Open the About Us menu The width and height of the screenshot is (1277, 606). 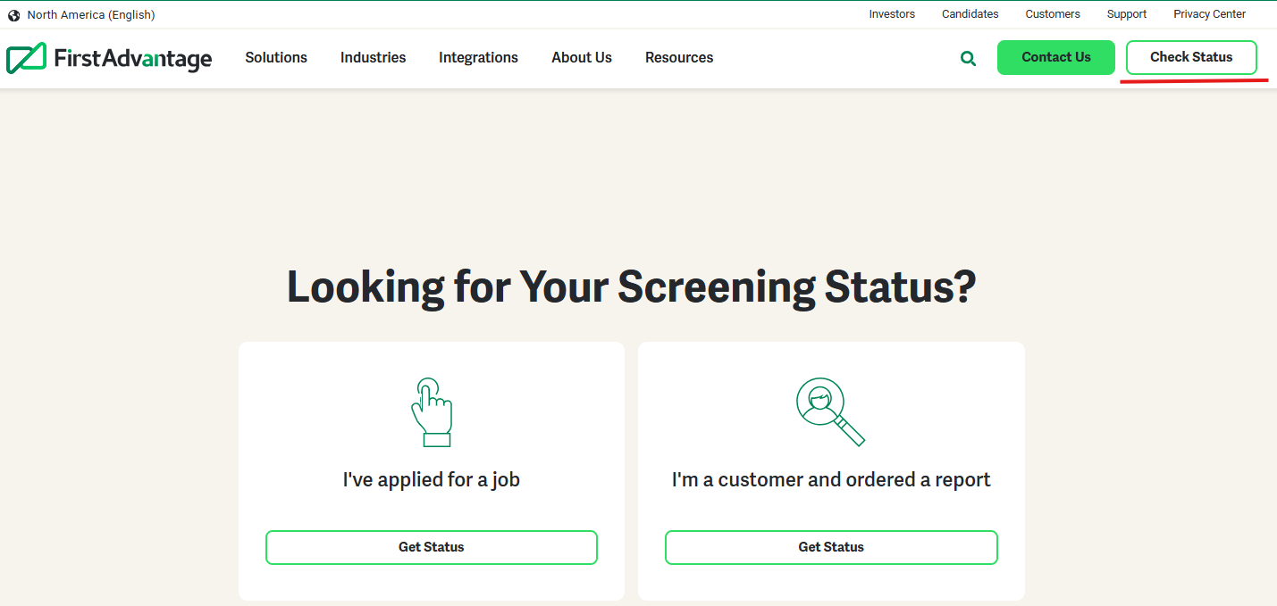[582, 58]
